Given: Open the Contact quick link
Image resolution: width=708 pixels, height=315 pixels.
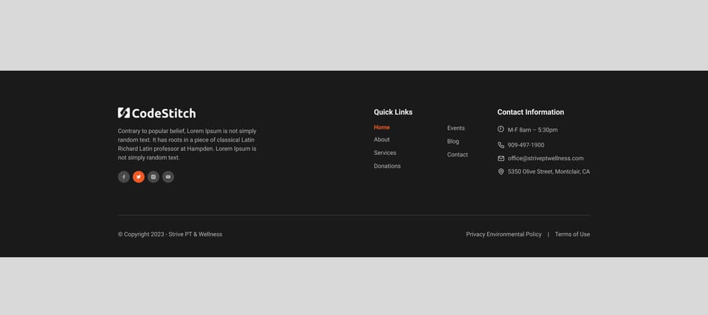Looking at the screenshot, I should tap(457, 154).
